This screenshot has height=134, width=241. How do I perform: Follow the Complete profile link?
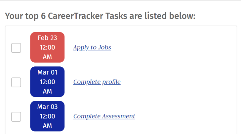coord(97,82)
